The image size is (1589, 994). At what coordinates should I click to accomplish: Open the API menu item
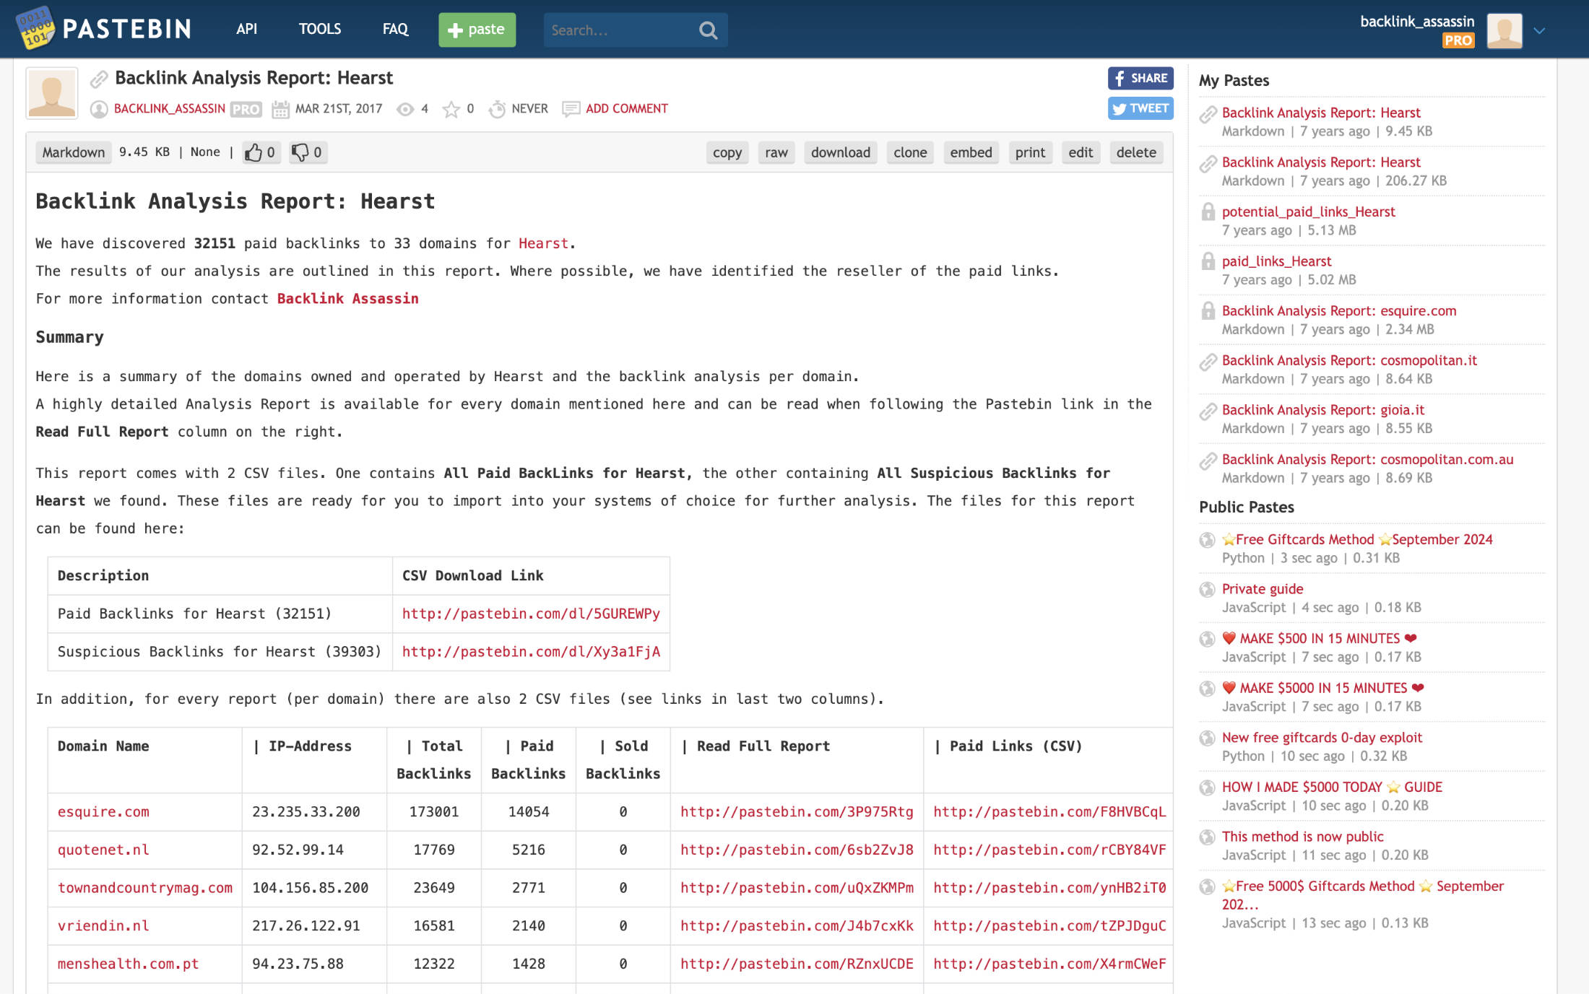(x=246, y=29)
